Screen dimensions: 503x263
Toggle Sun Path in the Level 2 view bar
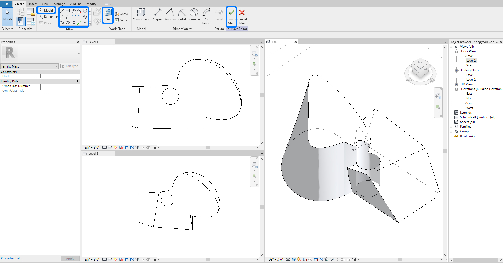(x=115, y=259)
